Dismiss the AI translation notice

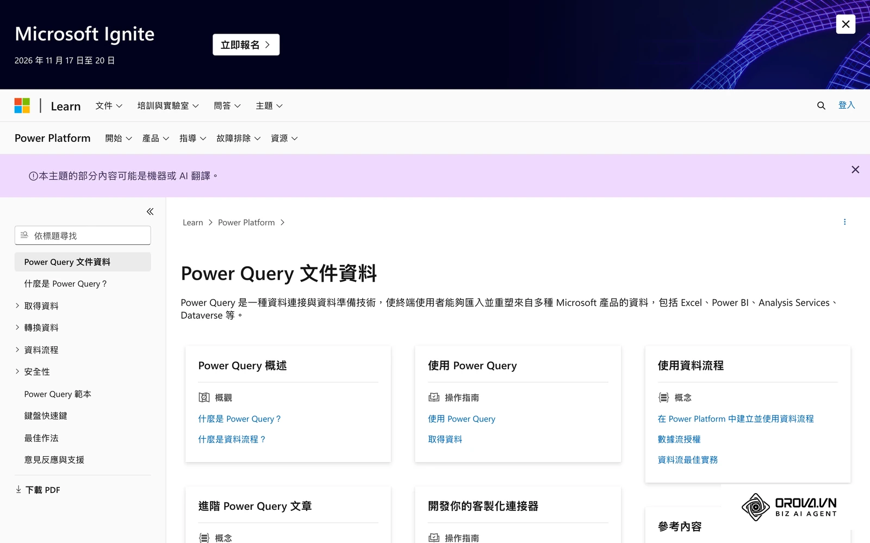point(855,170)
